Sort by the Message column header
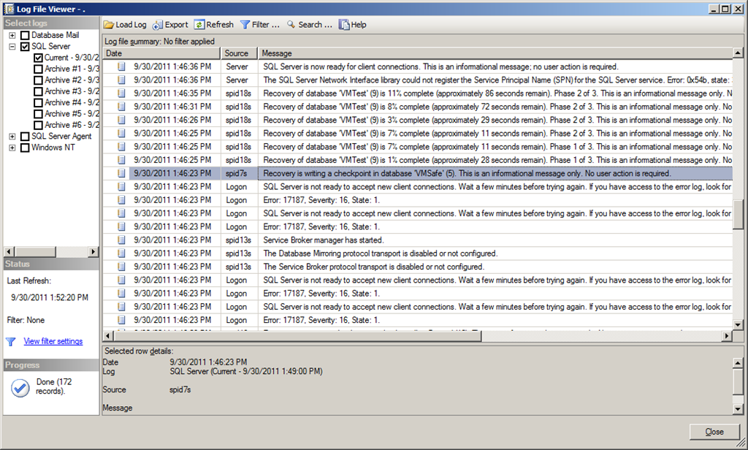The image size is (748, 450). click(x=495, y=53)
